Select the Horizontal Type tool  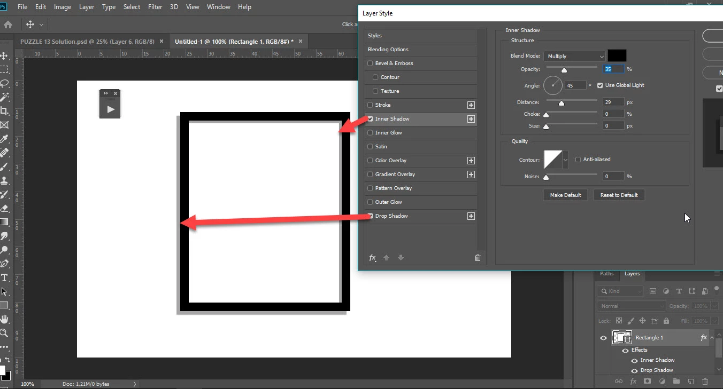click(4, 277)
